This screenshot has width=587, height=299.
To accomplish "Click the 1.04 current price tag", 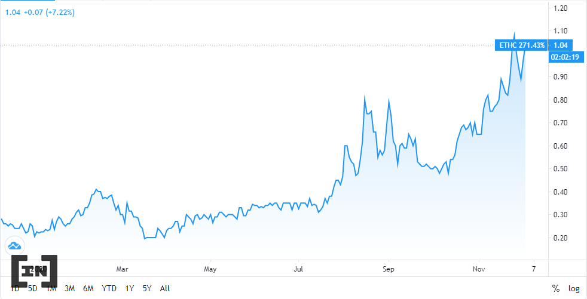I will (561, 45).
